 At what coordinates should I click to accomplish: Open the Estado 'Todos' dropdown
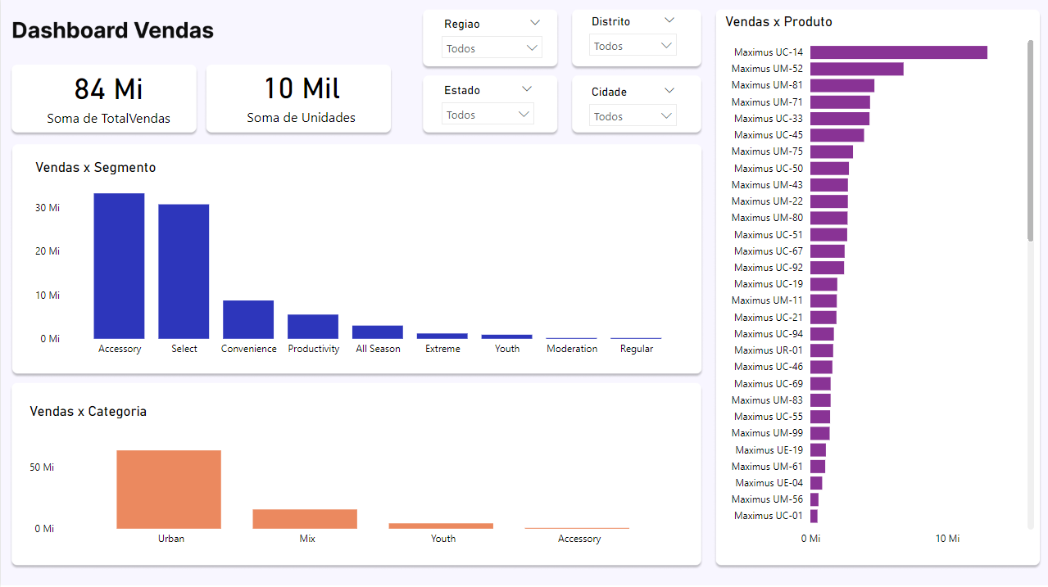click(x=488, y=115)
